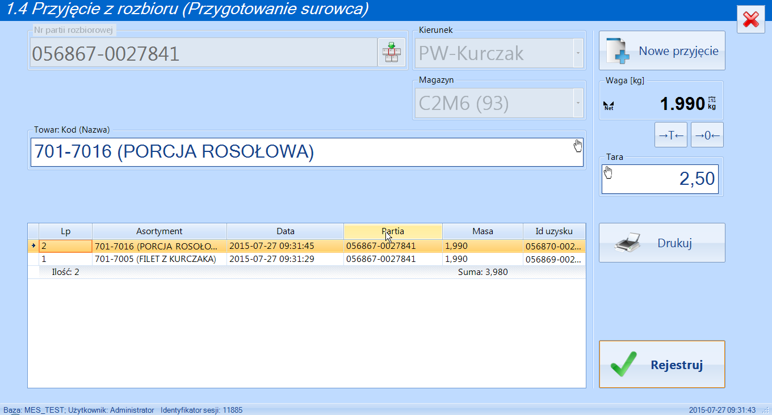Click the batch number lookup icon
Image resolution: width=772 pixels, height=415 pixels.
392,53
